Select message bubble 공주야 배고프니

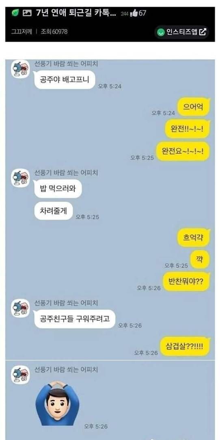65,80
